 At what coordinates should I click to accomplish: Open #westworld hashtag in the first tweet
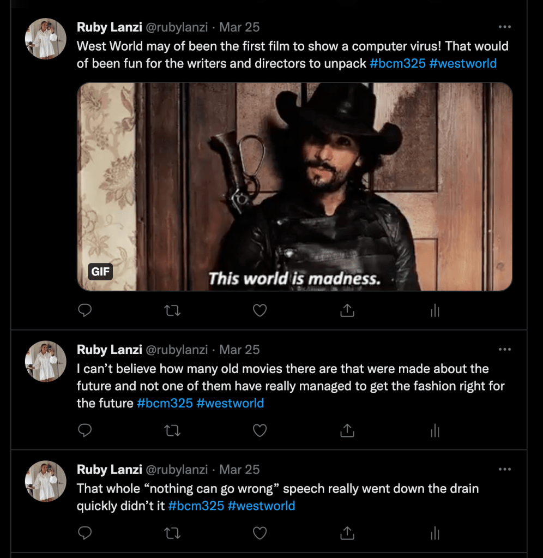[463, 63]
